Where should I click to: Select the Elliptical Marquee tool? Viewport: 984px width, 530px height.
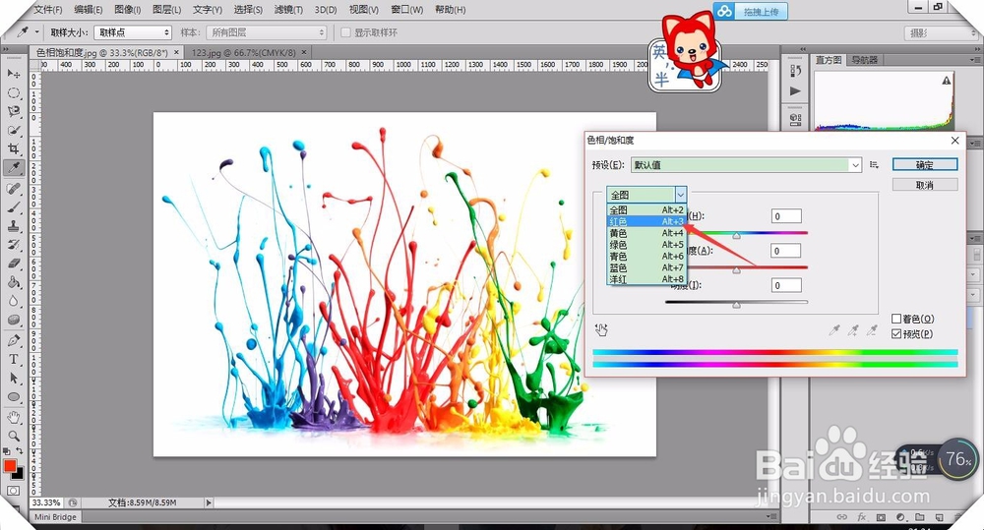(13, 92)
